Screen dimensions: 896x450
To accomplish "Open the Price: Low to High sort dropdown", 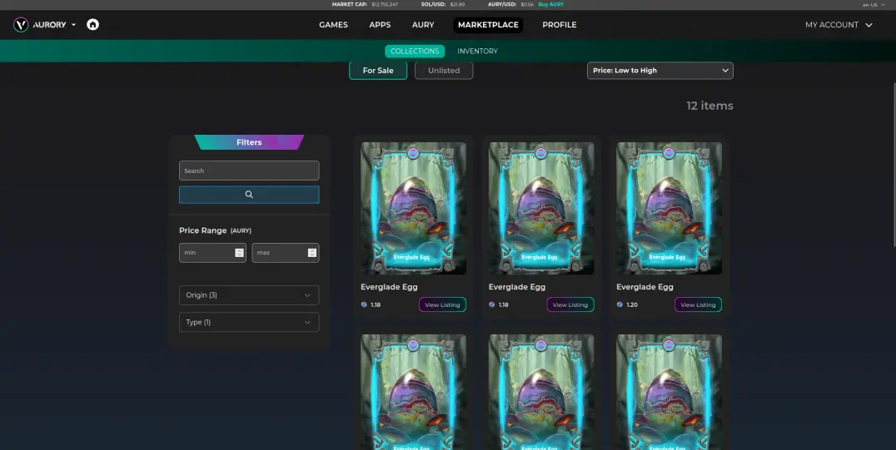I will pyautogui.click(x=660, y=70).
